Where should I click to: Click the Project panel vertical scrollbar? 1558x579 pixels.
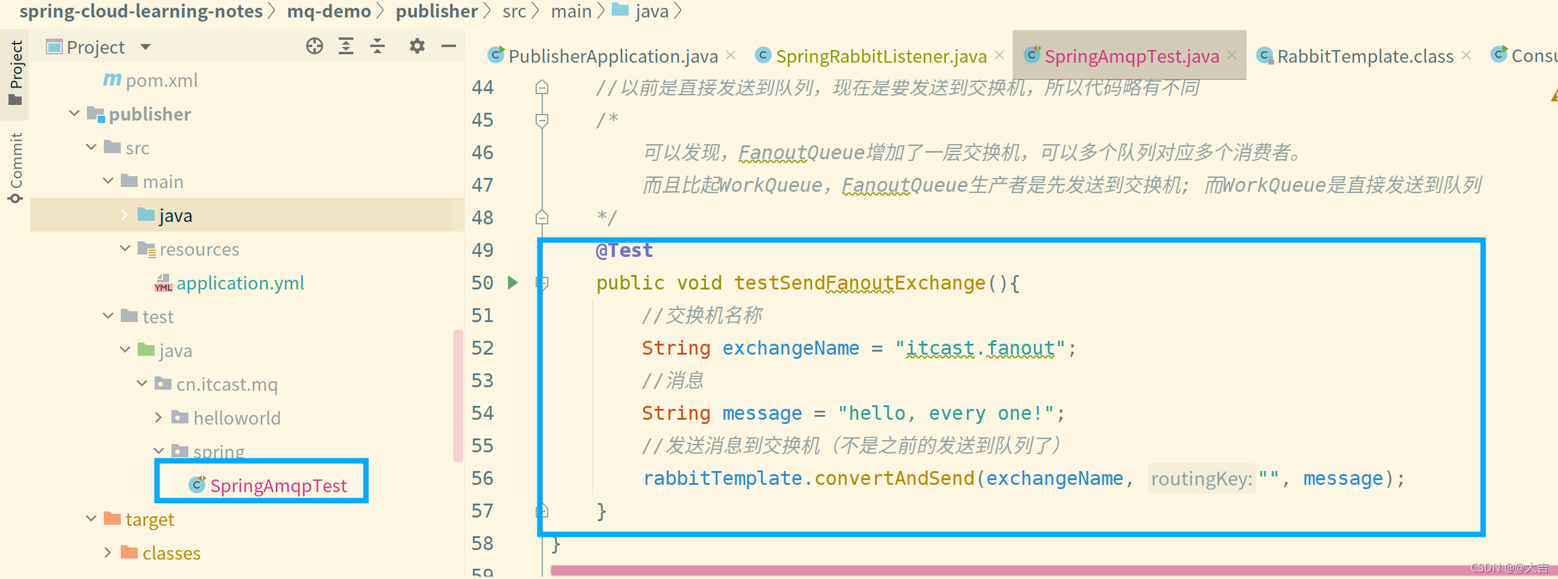(458, 396)
